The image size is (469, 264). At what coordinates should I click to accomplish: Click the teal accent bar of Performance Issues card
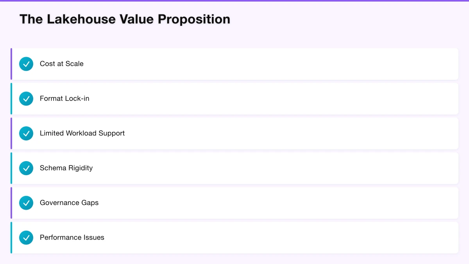[11, 238]
